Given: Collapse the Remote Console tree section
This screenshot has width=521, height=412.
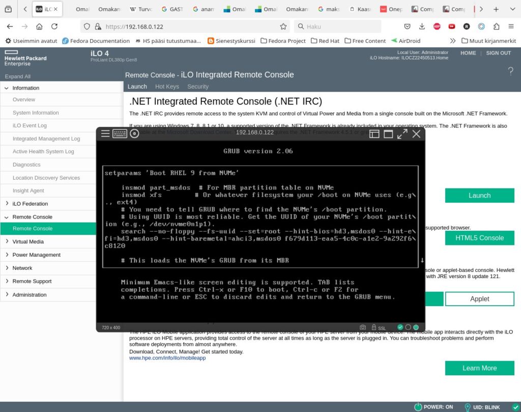Looking at the screenshot, I should (7, 217).
